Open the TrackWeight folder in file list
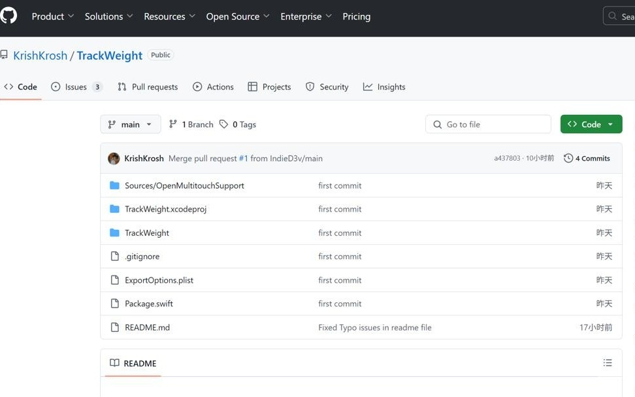The image size is (635, 397). [x=146, y=233]
